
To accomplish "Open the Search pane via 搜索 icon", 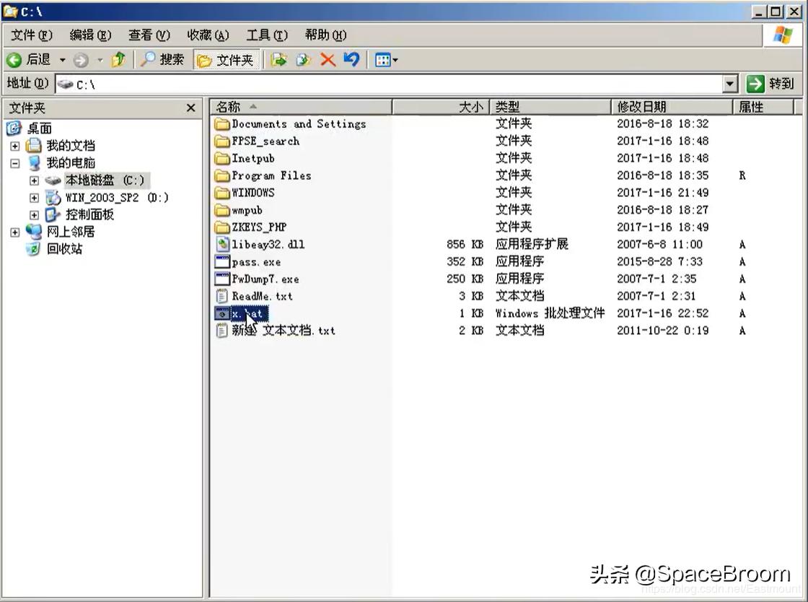I will 160,60.
